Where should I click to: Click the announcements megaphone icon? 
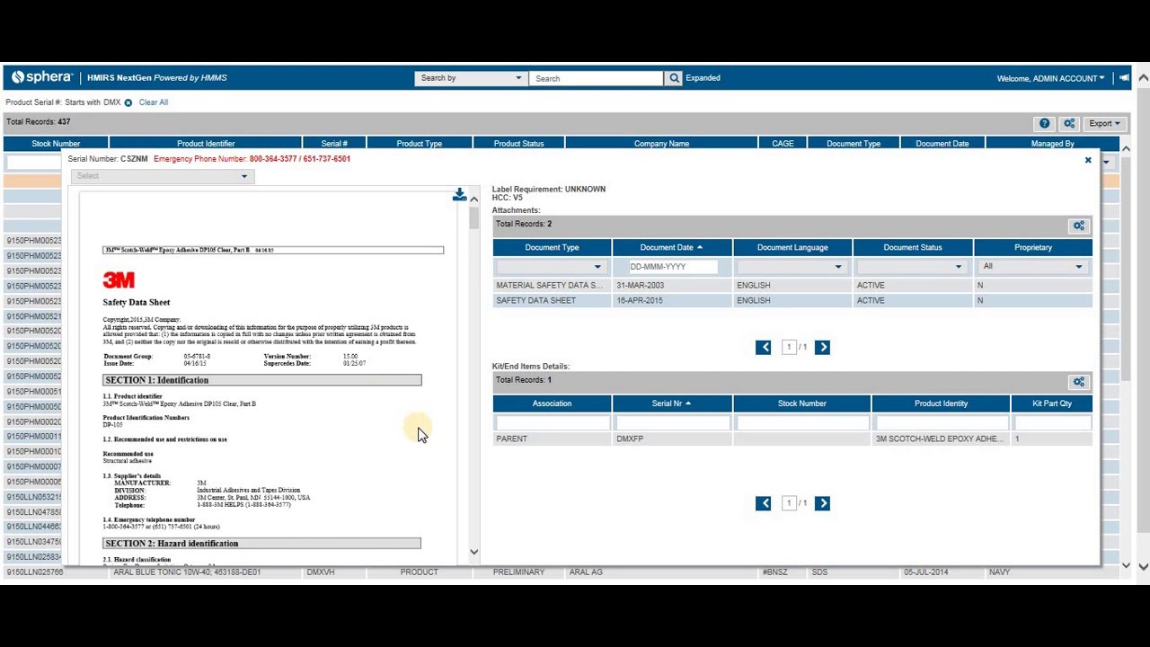[x=1124, y=78]
